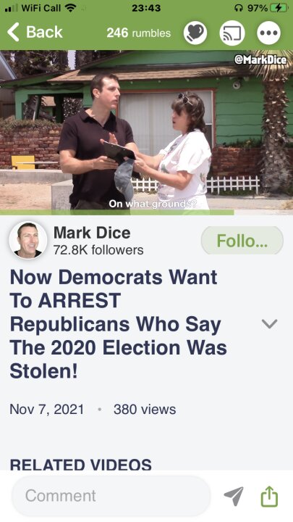Screen dimensions: 293x522
Task: Tap the video player frame
Action: [146, 130]
